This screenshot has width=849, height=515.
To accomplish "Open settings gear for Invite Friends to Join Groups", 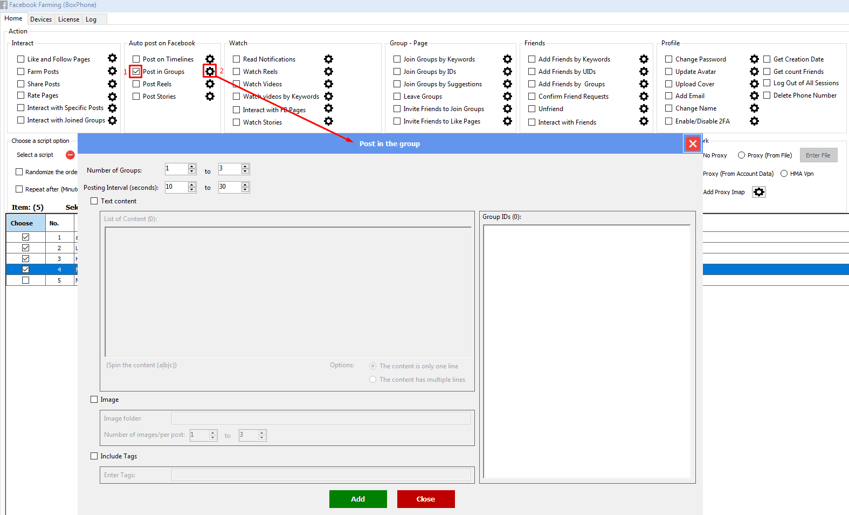I will click(x=507, y=108).
